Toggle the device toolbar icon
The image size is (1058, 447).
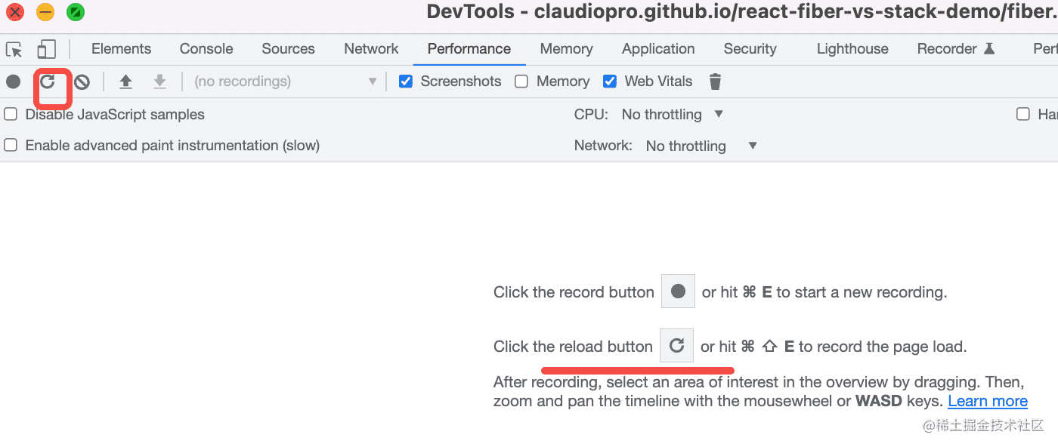(x=47, y=50)
